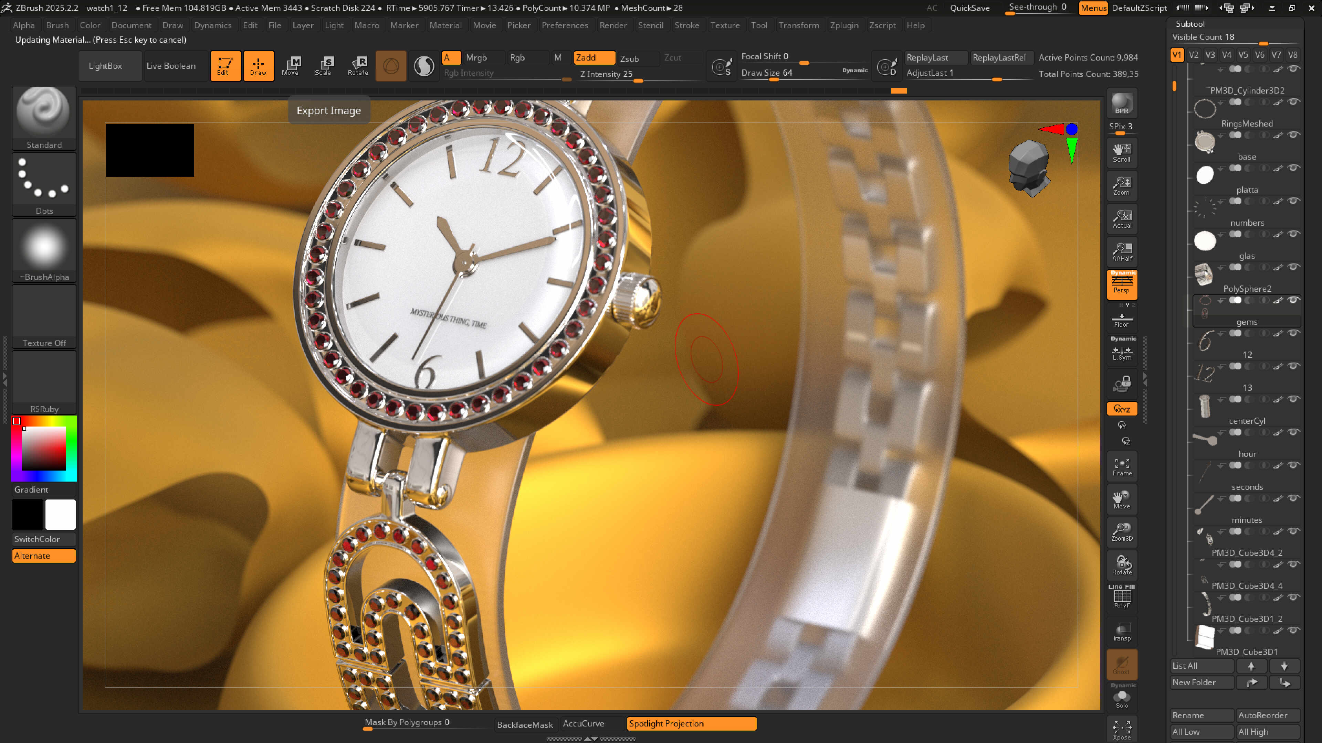This screenshot has width=1322, height=743.
Task: Select the Rotate transform tool
Action: click(358, 66)
